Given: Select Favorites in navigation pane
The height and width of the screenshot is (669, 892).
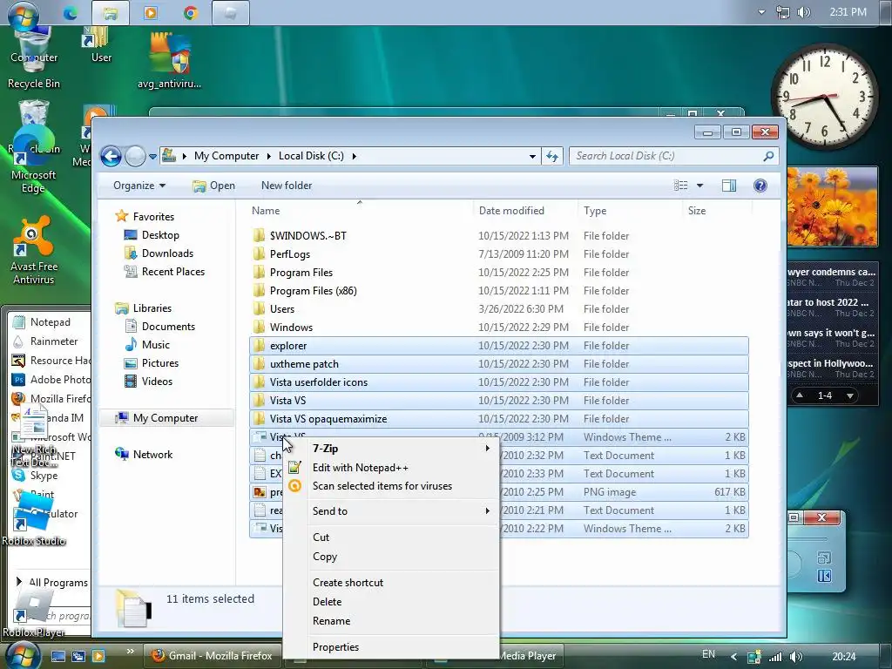Looking at the screenshot, I should 145,217.
